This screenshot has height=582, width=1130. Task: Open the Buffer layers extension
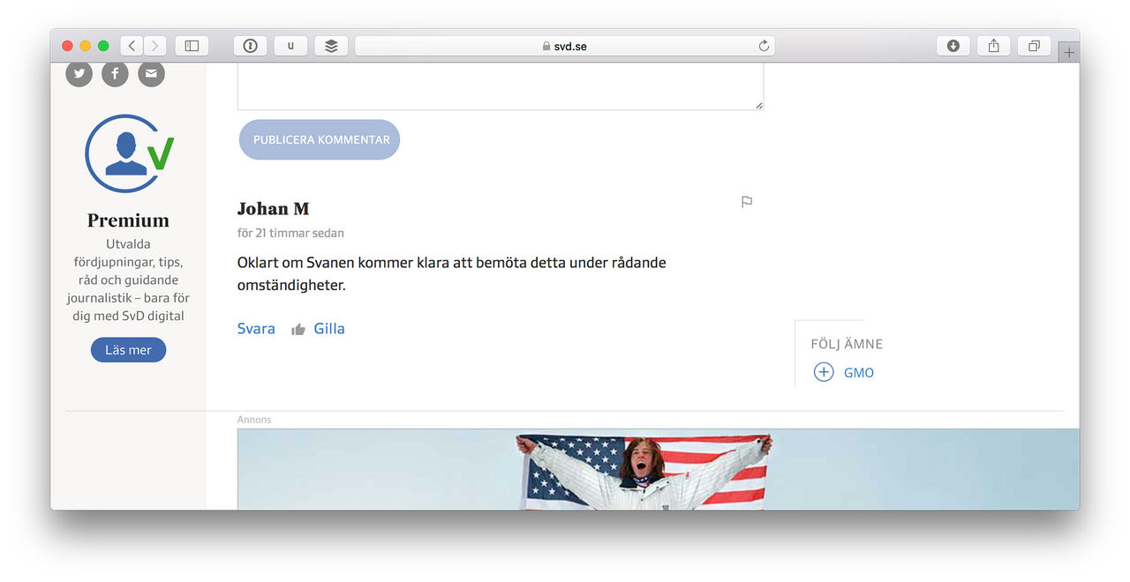point(331,46)
